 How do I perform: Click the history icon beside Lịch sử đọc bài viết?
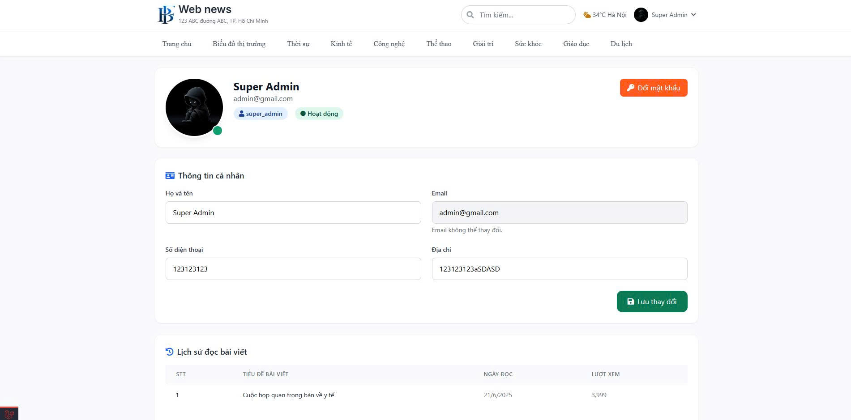tap(169, 352)
